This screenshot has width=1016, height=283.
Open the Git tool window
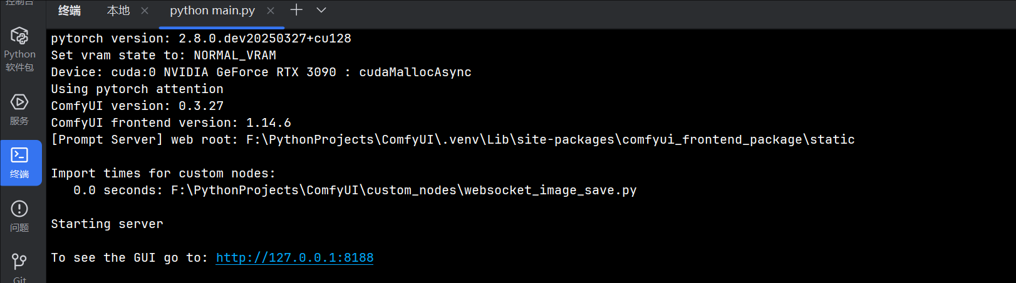click(x=19, y=267)
